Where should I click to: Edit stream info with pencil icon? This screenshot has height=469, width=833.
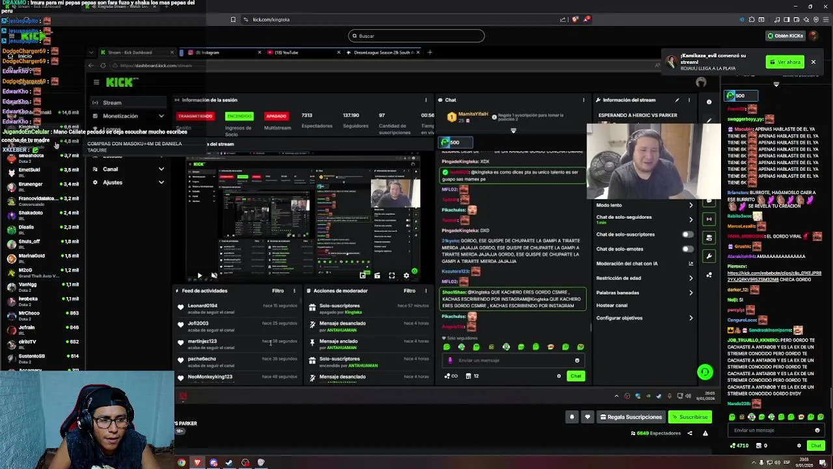coord(677,100)
